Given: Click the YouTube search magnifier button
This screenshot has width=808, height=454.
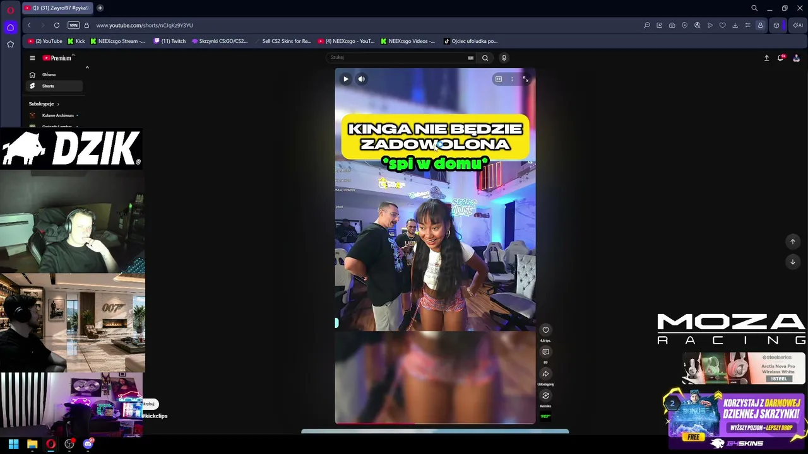Looking at the screenshot, I should tap(485, 58).
